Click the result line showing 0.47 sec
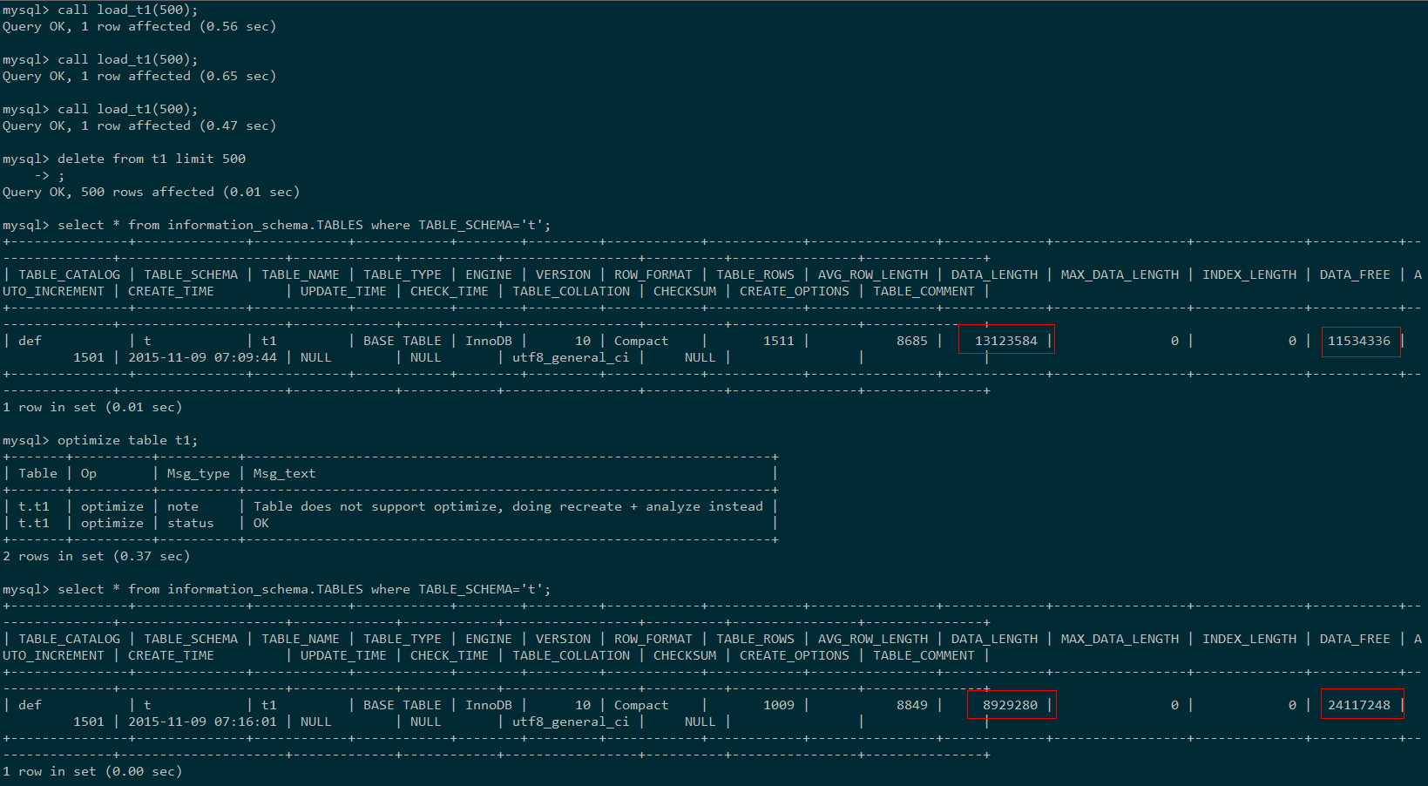Image resolution: width=1428 pixels, height=786 pixels. pyautogui.click(x=139, y=126)
